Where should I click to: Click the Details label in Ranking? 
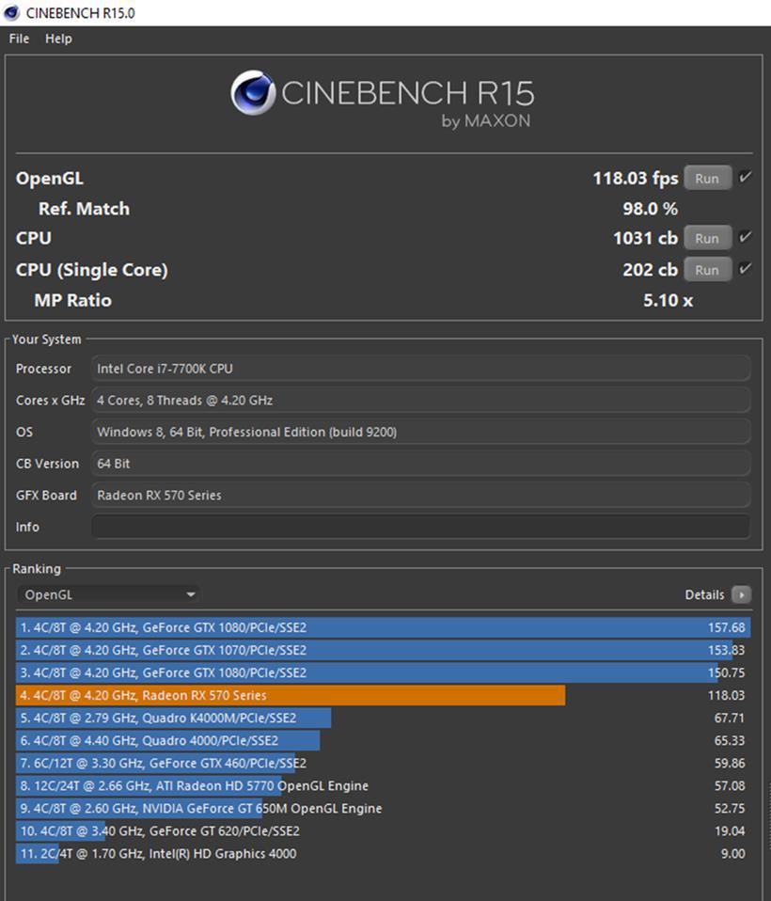click(704, 594)
